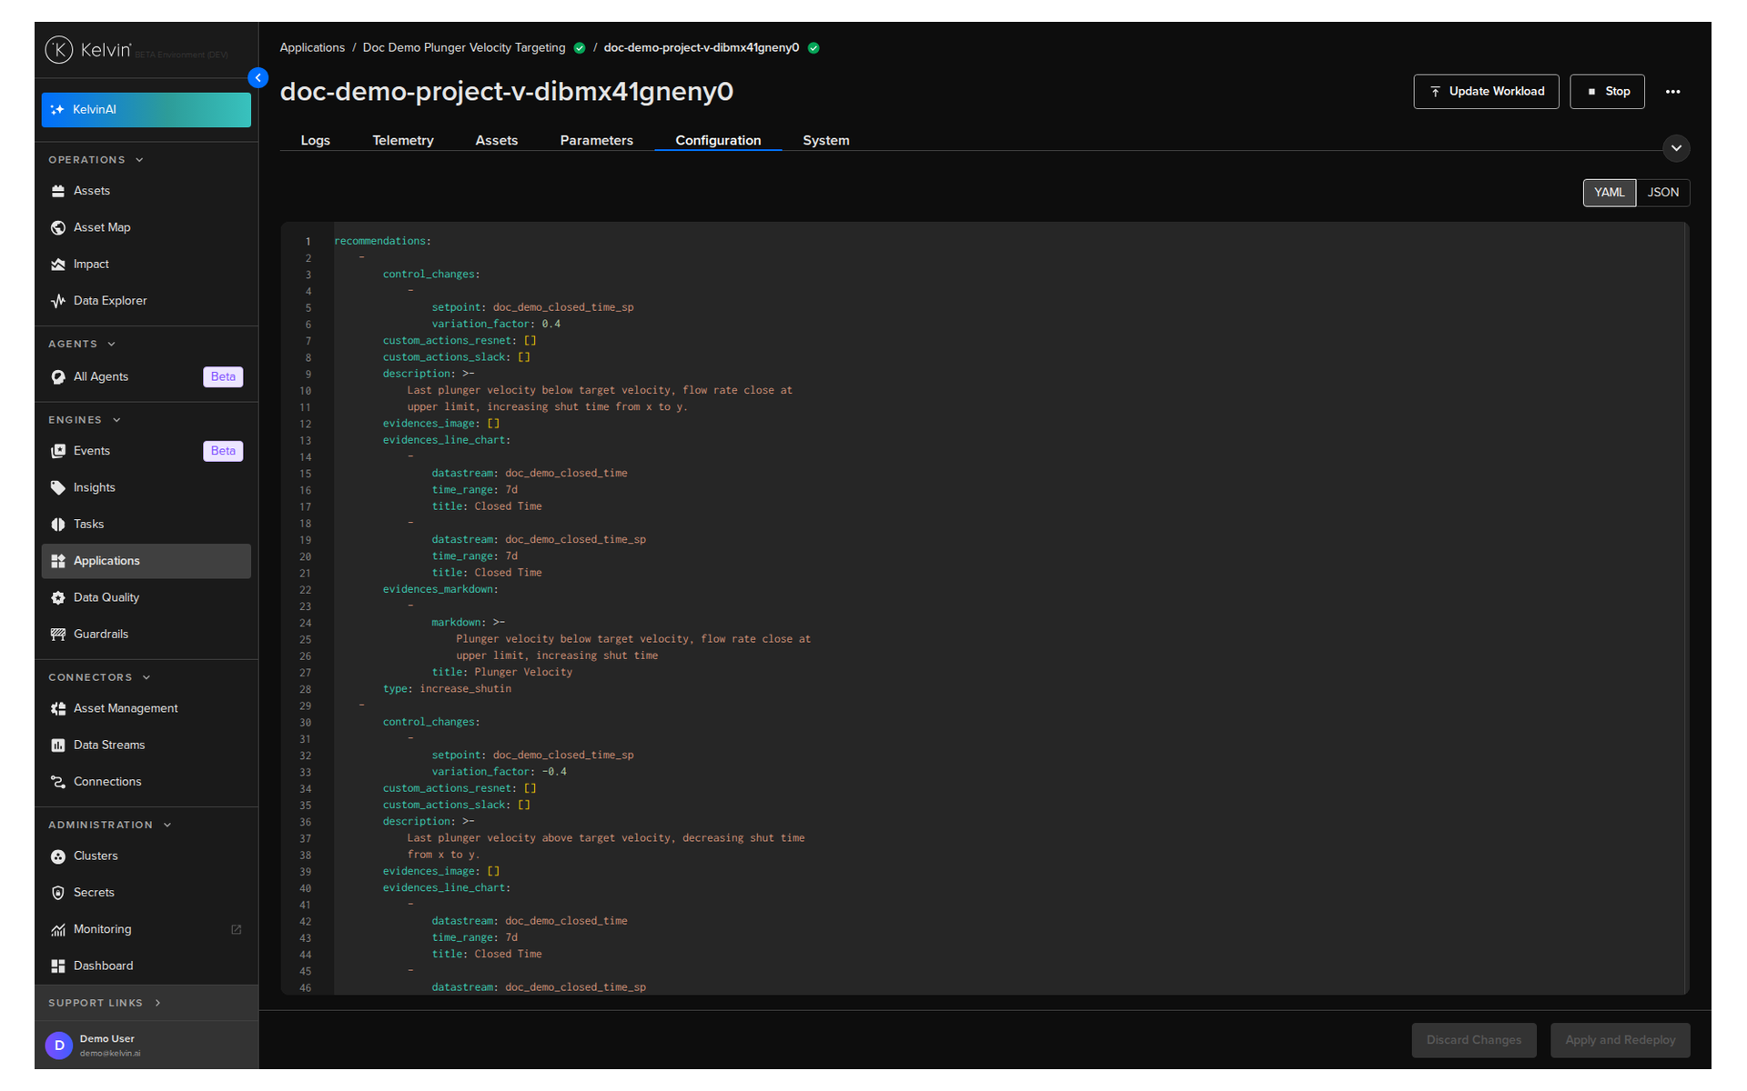This screenshot has height=1091, width=1747.
Task: Switch to the Telemetry tab
Action: [x=402, y=140]
